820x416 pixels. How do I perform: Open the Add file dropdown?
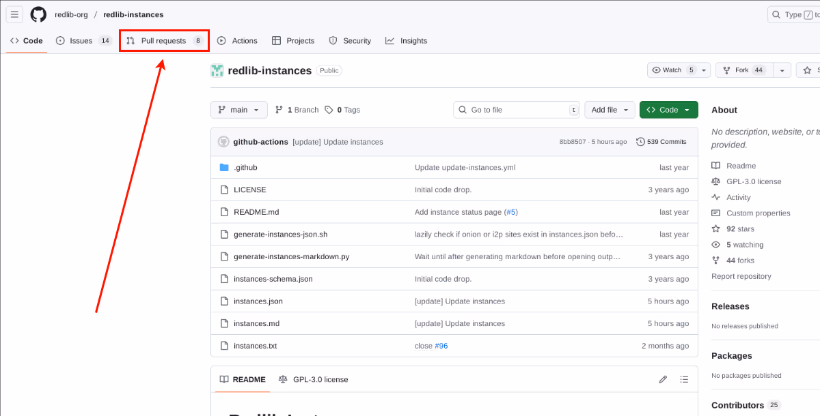coord(610,110)
